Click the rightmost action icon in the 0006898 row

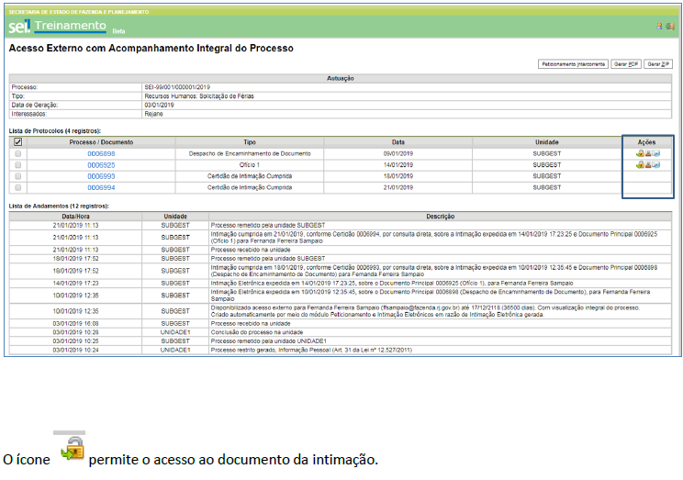coord(656,153)
